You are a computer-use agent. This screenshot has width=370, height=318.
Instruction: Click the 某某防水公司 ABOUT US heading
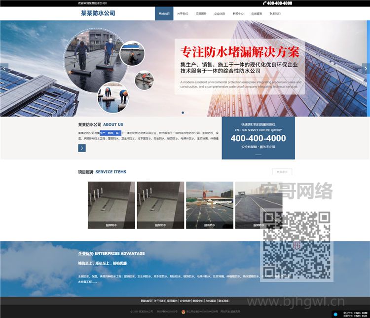101,124
